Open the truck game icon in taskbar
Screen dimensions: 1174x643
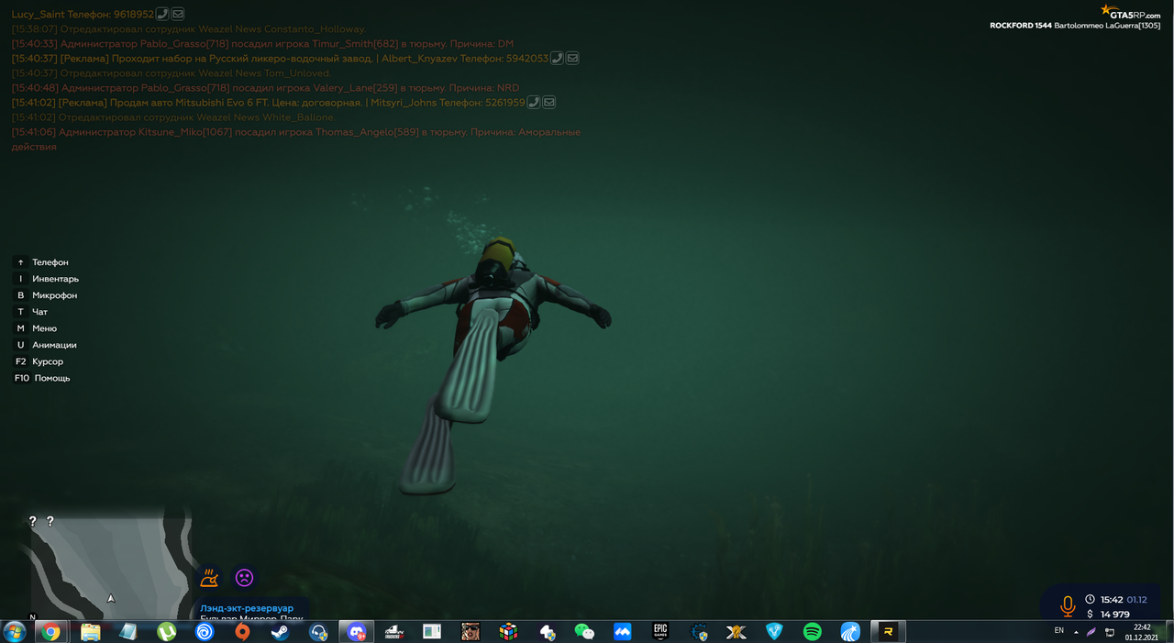click(394, 631)
